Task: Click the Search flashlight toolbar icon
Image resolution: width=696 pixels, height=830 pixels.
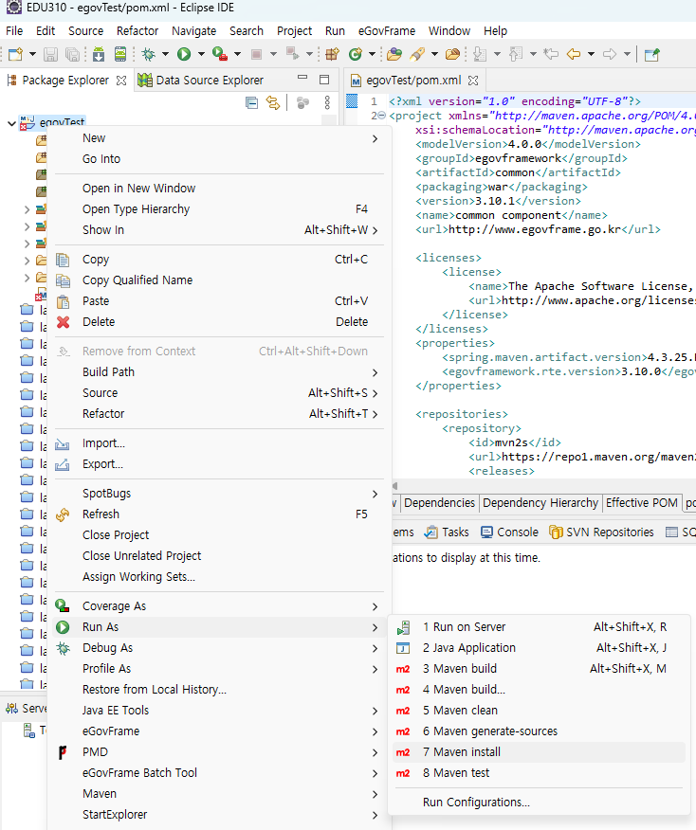Action: pos(417,54)
